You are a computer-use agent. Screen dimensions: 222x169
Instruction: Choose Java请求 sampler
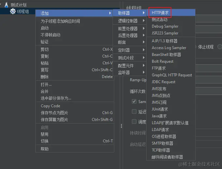pos(171,116)
